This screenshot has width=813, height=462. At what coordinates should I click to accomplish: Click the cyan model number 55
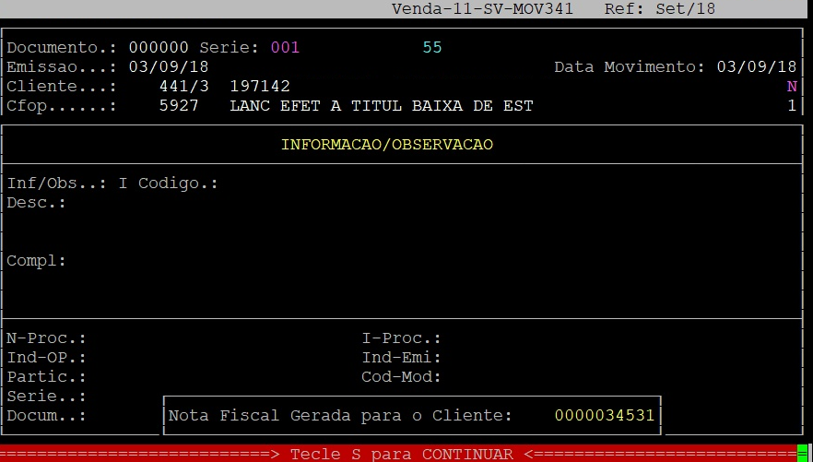click(x=432, y=47)
